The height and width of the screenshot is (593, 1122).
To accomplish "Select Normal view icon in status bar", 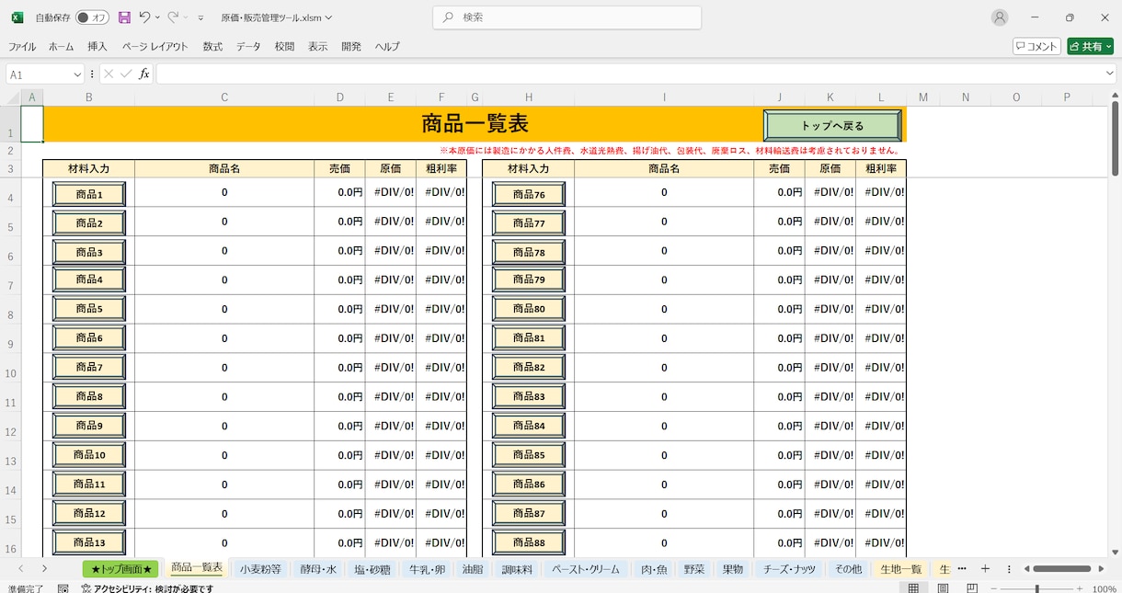I will click(x=913, y=588).
